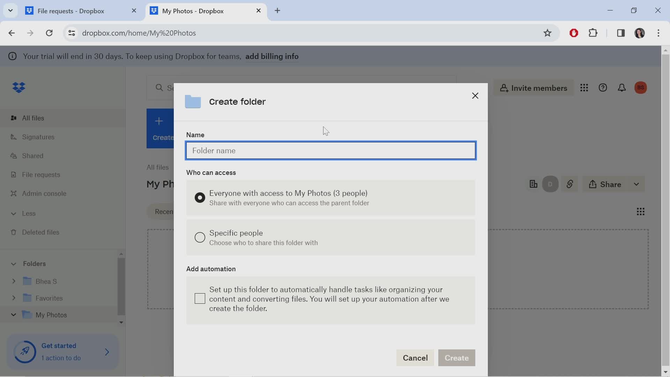Open the Get started panel
This screenshot has height=377, width=670.
tap(63, 352)
